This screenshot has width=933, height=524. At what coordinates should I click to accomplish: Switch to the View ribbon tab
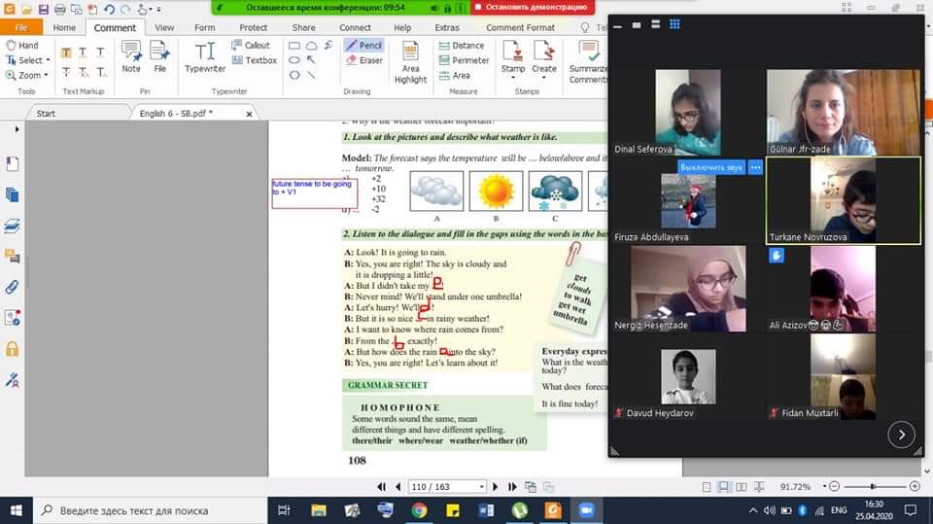point(164,27)
